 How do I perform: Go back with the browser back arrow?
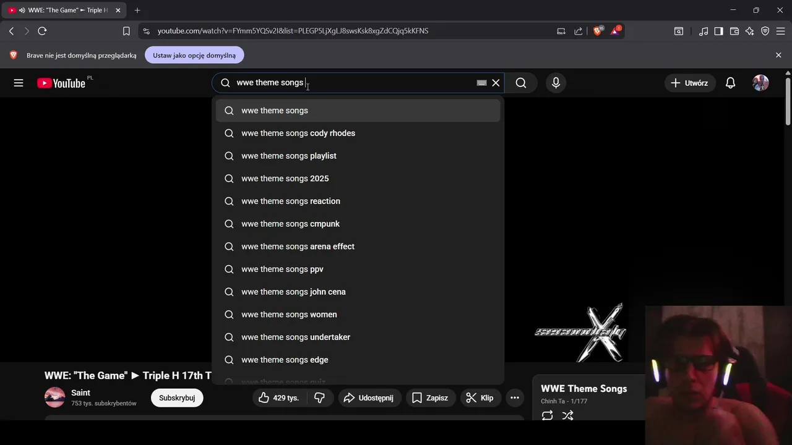(11, 31)
